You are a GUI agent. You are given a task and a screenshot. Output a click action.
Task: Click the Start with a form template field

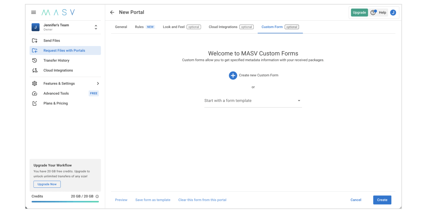253,101
